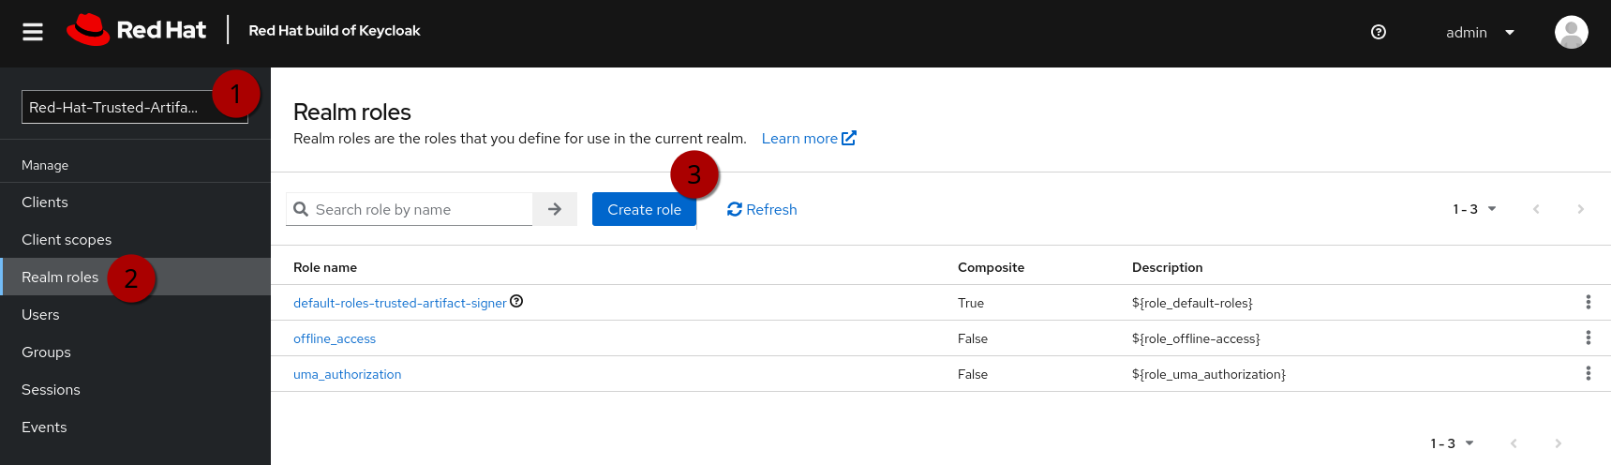Click the Red Hat logo
The height and width of the screenshot is (465, 1611).
coord(137,30)
